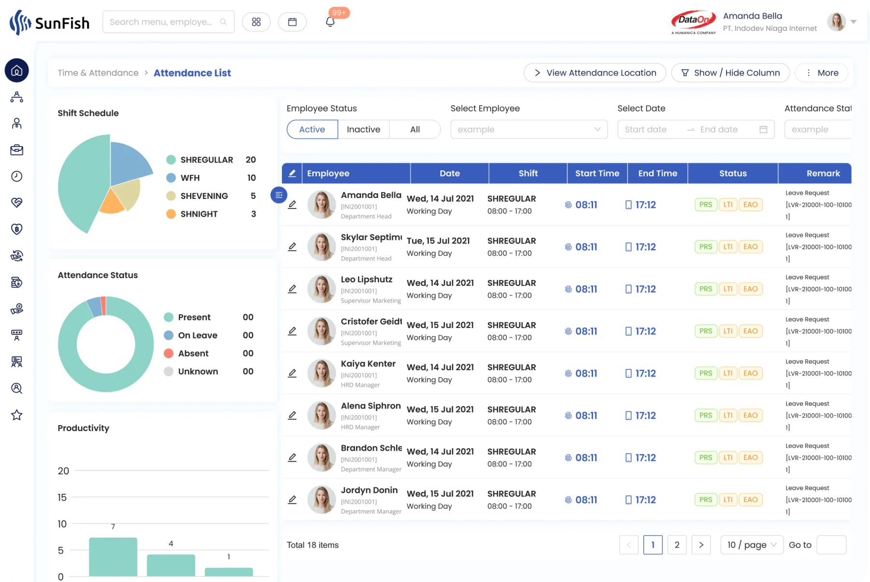Viewport: 870px width, 582px height.
Task: Open the heart handshake sidebar icon
Action: (17, 202)
